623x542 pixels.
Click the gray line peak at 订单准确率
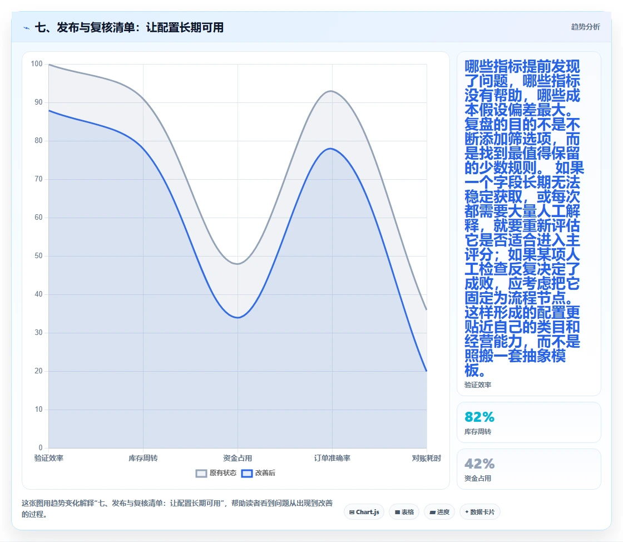pos(332,91)
